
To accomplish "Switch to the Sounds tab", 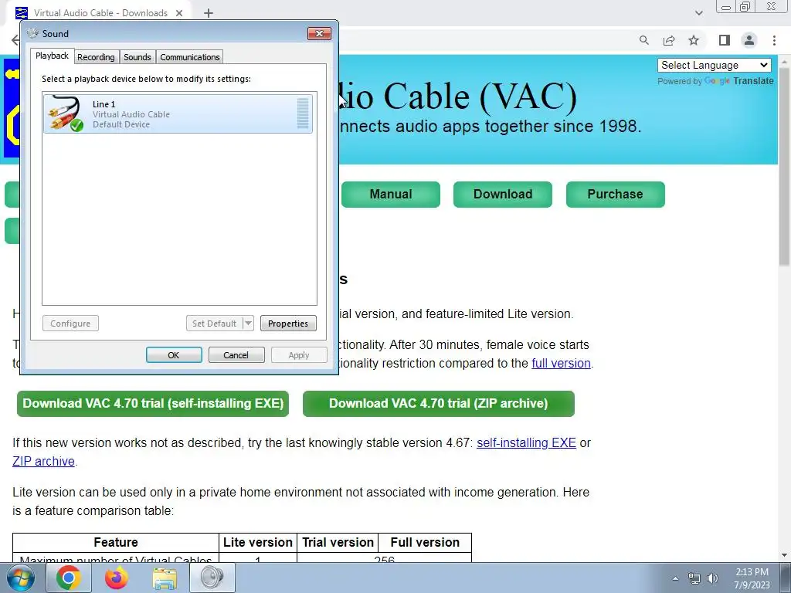I will coord(137,57).
